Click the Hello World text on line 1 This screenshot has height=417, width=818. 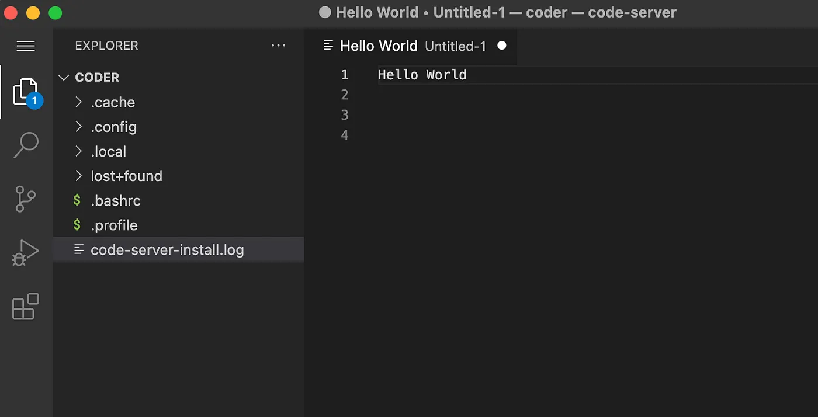pyautogui.click(x=422, y=75)
